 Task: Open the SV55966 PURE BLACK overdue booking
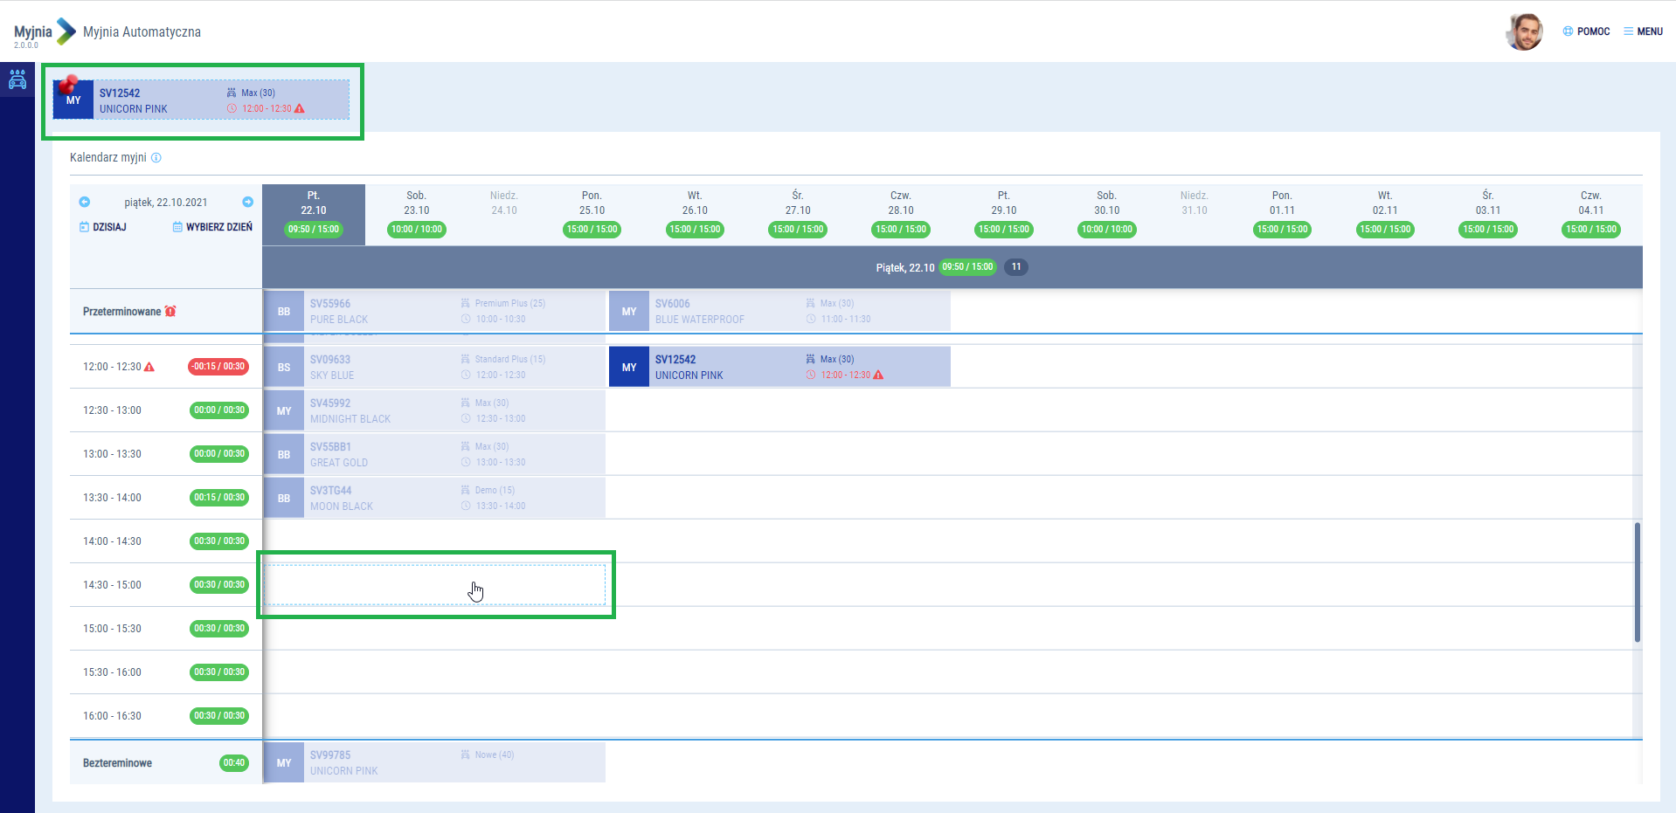pyautogui.click(x=434, y=311)
